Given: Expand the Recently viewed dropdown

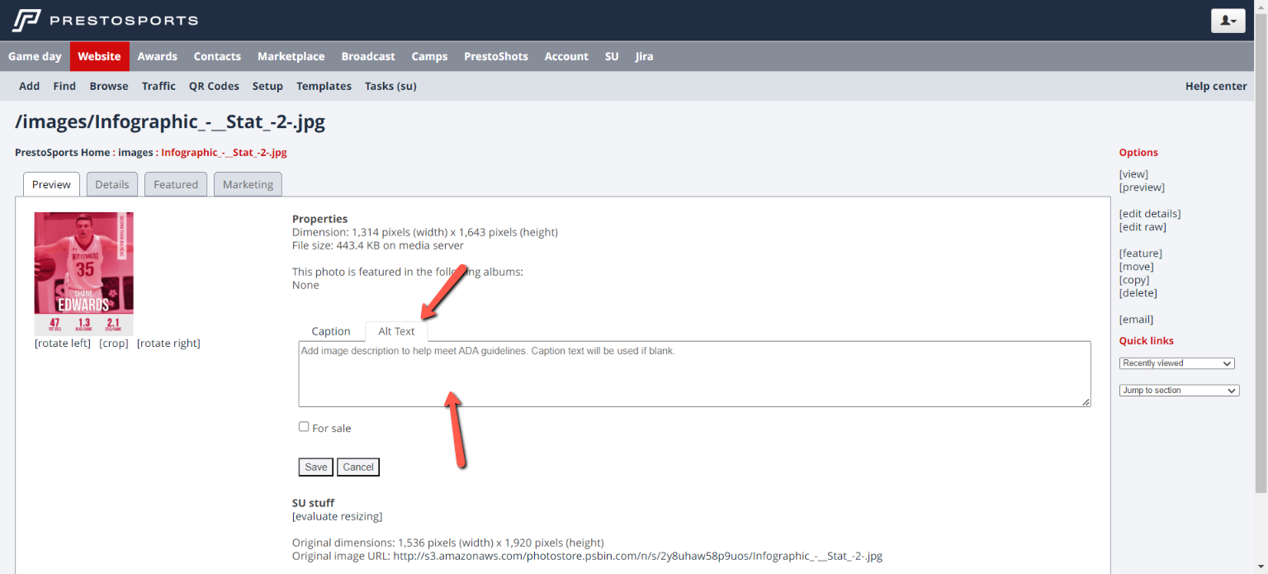Looking at the screenshot, I should click(1176, 363).
